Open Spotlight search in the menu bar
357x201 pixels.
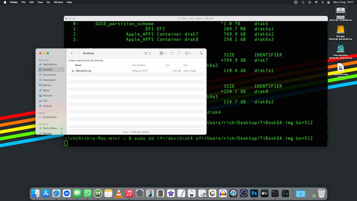tap(322, 2)
